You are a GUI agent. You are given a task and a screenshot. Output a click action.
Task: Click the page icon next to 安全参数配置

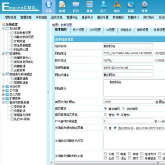[x=12, y=45]
